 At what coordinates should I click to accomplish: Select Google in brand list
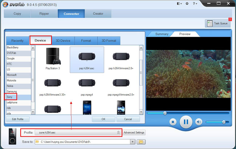point(19,58)
